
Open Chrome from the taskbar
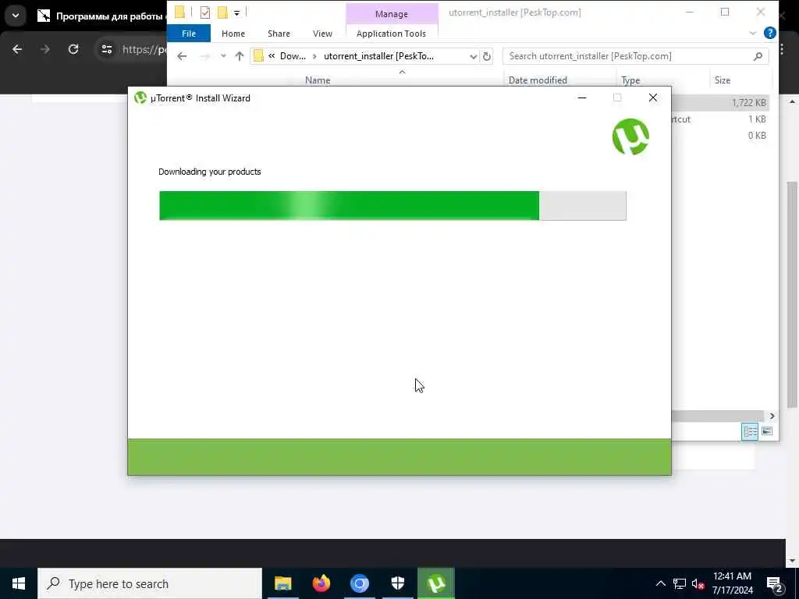[359, 583]
